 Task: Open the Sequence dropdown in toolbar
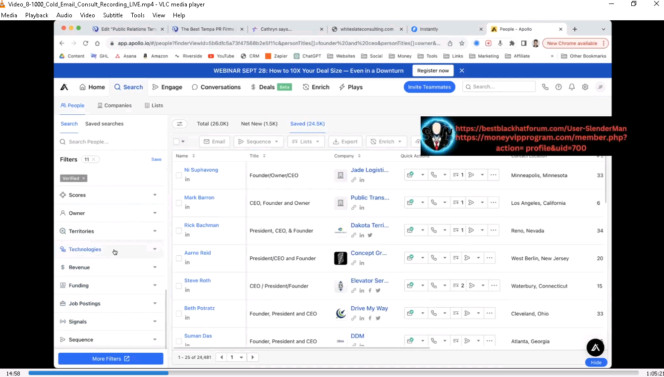259,141
